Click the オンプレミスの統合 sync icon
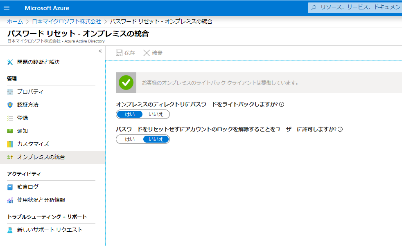 (10, 157)
